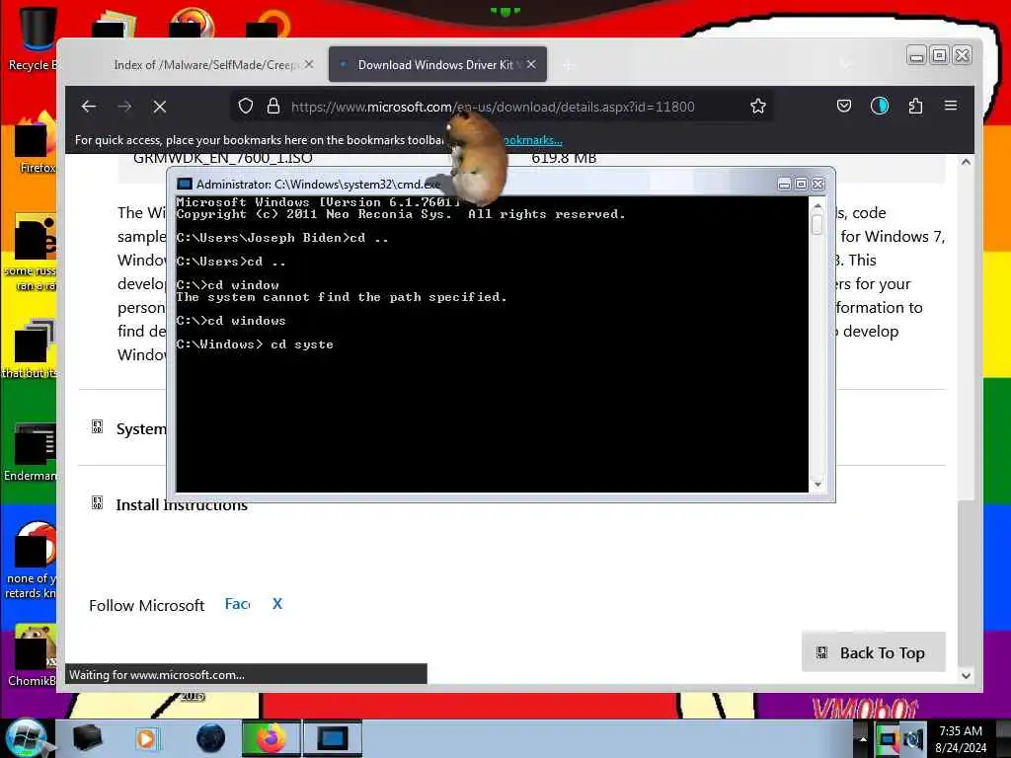Open the volume speaker tray icon

click(x=913, y=738)
